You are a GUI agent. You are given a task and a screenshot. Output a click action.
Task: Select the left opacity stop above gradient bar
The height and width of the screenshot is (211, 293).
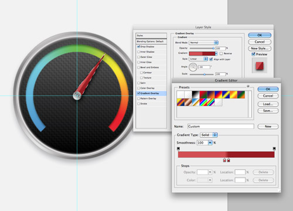178,149
